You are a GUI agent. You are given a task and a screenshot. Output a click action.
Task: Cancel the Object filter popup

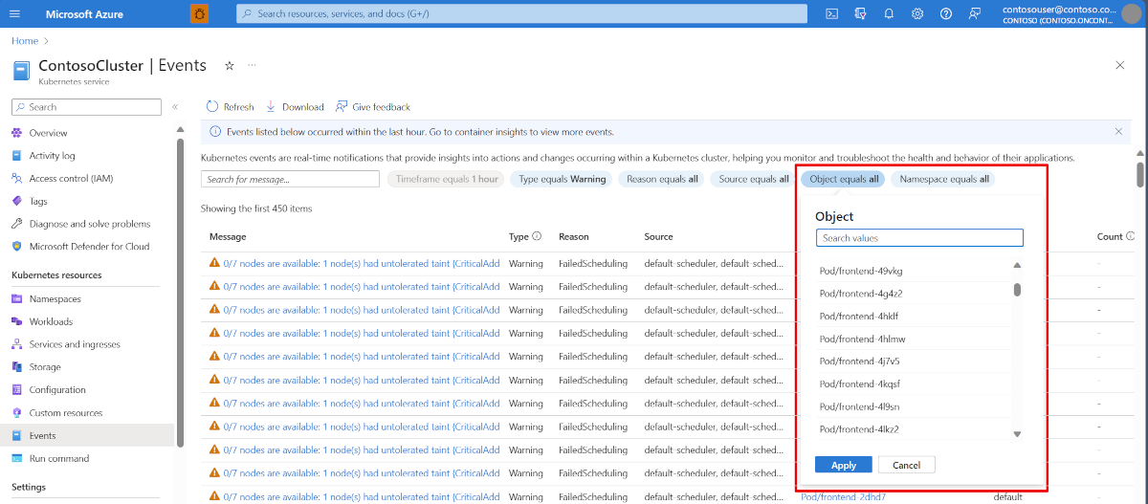pos(906,465)
